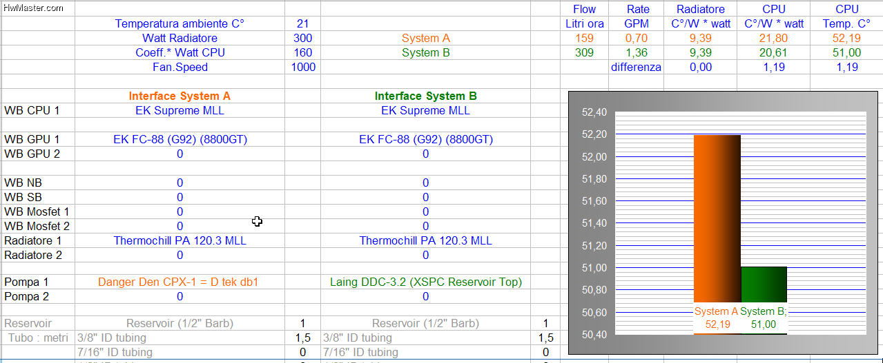Image resolution: width=883 pixels, height=363 pixels.
Task: Select EK FC-88 (G92) cell in System B
Action: (x=425, y=139)
